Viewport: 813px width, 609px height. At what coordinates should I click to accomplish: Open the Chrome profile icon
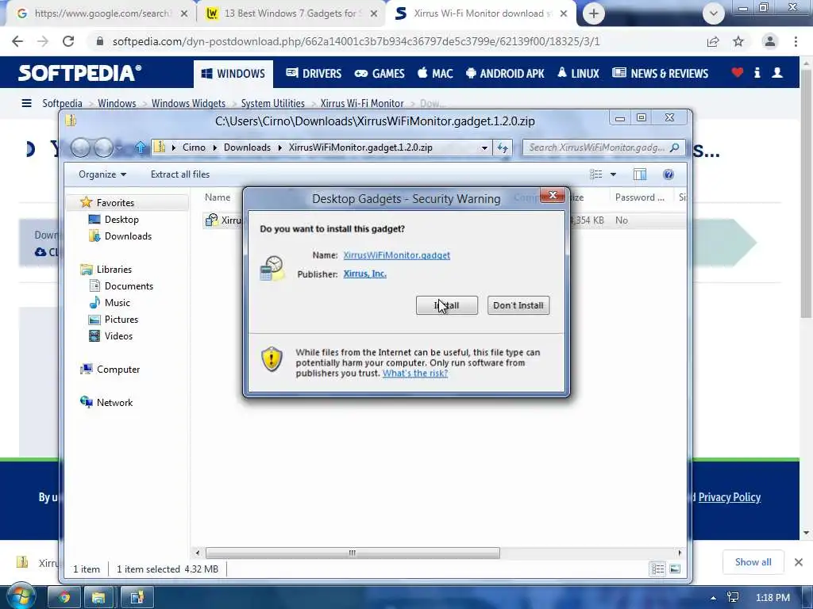click(x=770, y=41)
